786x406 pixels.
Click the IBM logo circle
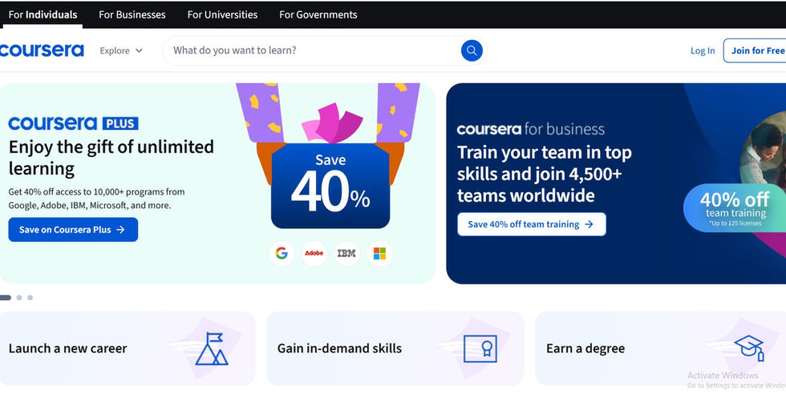click(346, 253)
